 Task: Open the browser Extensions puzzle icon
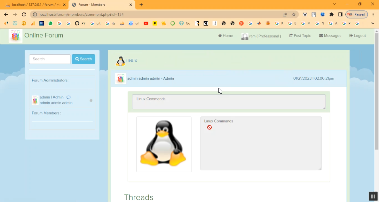tap(331, 14)
